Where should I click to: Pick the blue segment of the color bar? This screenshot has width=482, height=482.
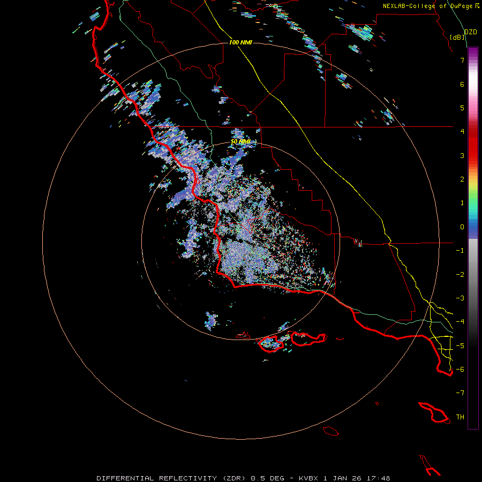tap(473, 228)
